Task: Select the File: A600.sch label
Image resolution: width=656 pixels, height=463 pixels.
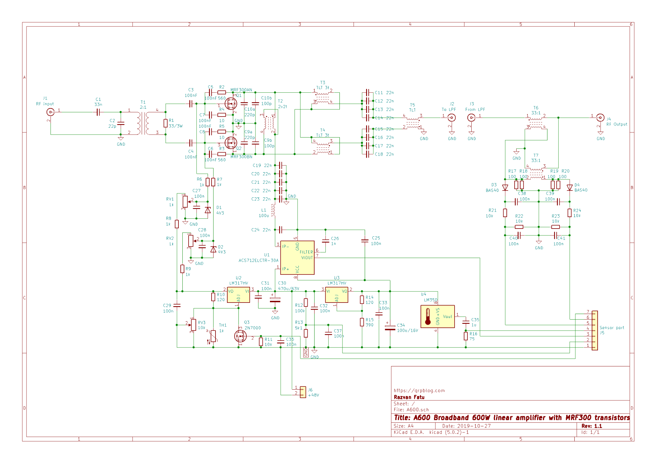Action: pos(411,410)
